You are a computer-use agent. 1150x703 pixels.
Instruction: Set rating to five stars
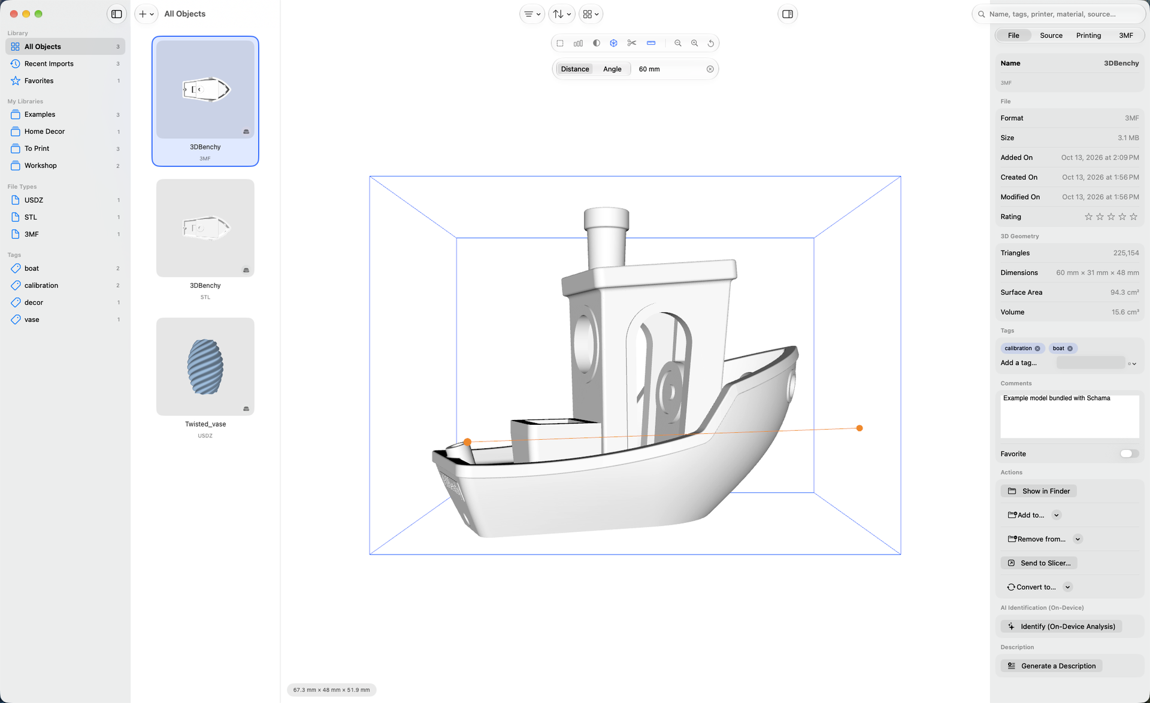tap(1133, 217)
